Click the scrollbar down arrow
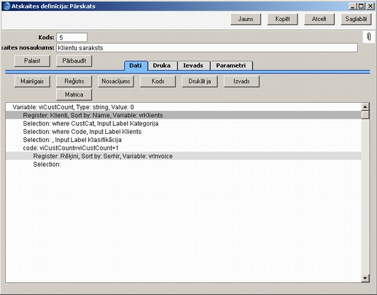 click(x=365, y=278)
